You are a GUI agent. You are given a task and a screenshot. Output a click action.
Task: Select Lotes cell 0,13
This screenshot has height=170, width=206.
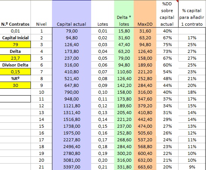tap(102, 113)
